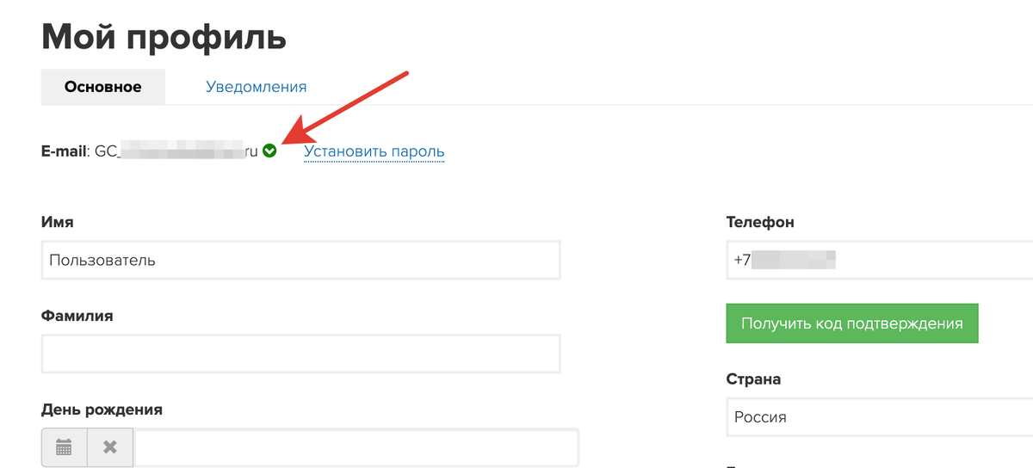This screenshot has height=468, width=1033.
Task: Click the bold E-mail label
Action: pos(65,151)
